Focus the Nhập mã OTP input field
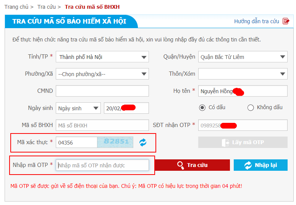The image size is (296, 205). click(102, 165)
